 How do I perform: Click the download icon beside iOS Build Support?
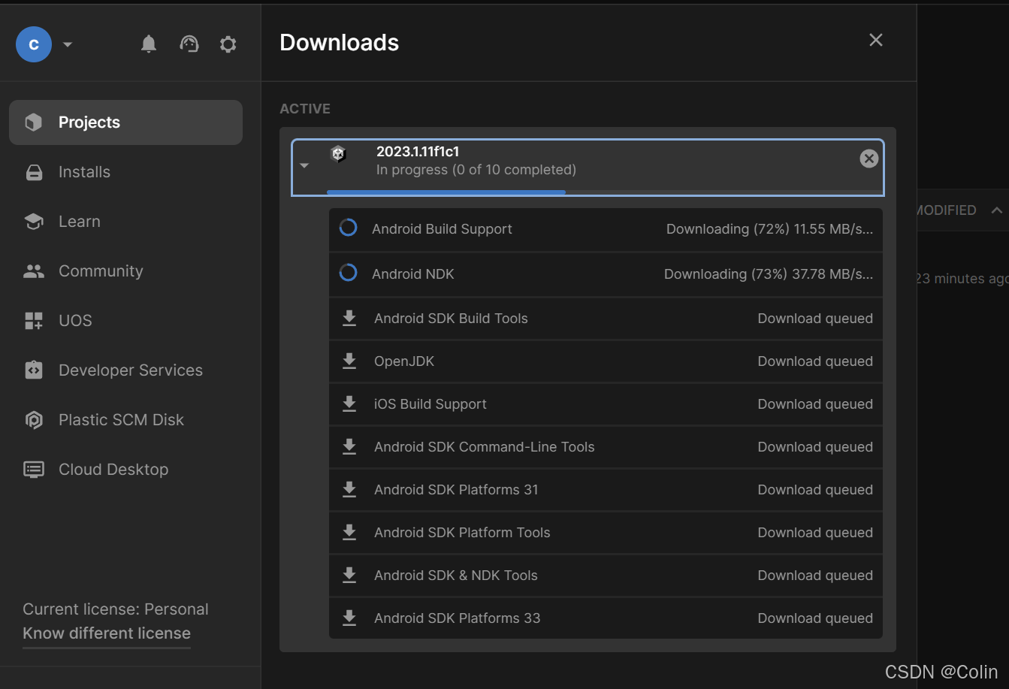point(349,404)
